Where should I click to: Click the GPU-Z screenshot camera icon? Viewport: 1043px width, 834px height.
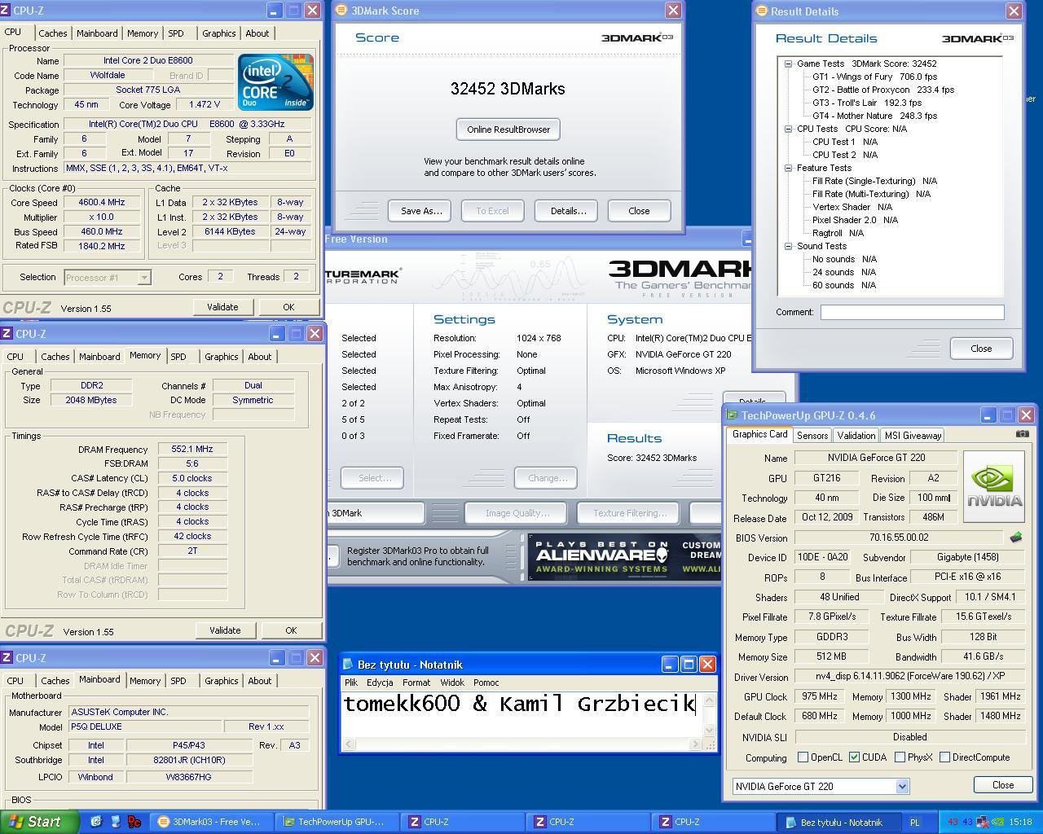pos(1022,434)
